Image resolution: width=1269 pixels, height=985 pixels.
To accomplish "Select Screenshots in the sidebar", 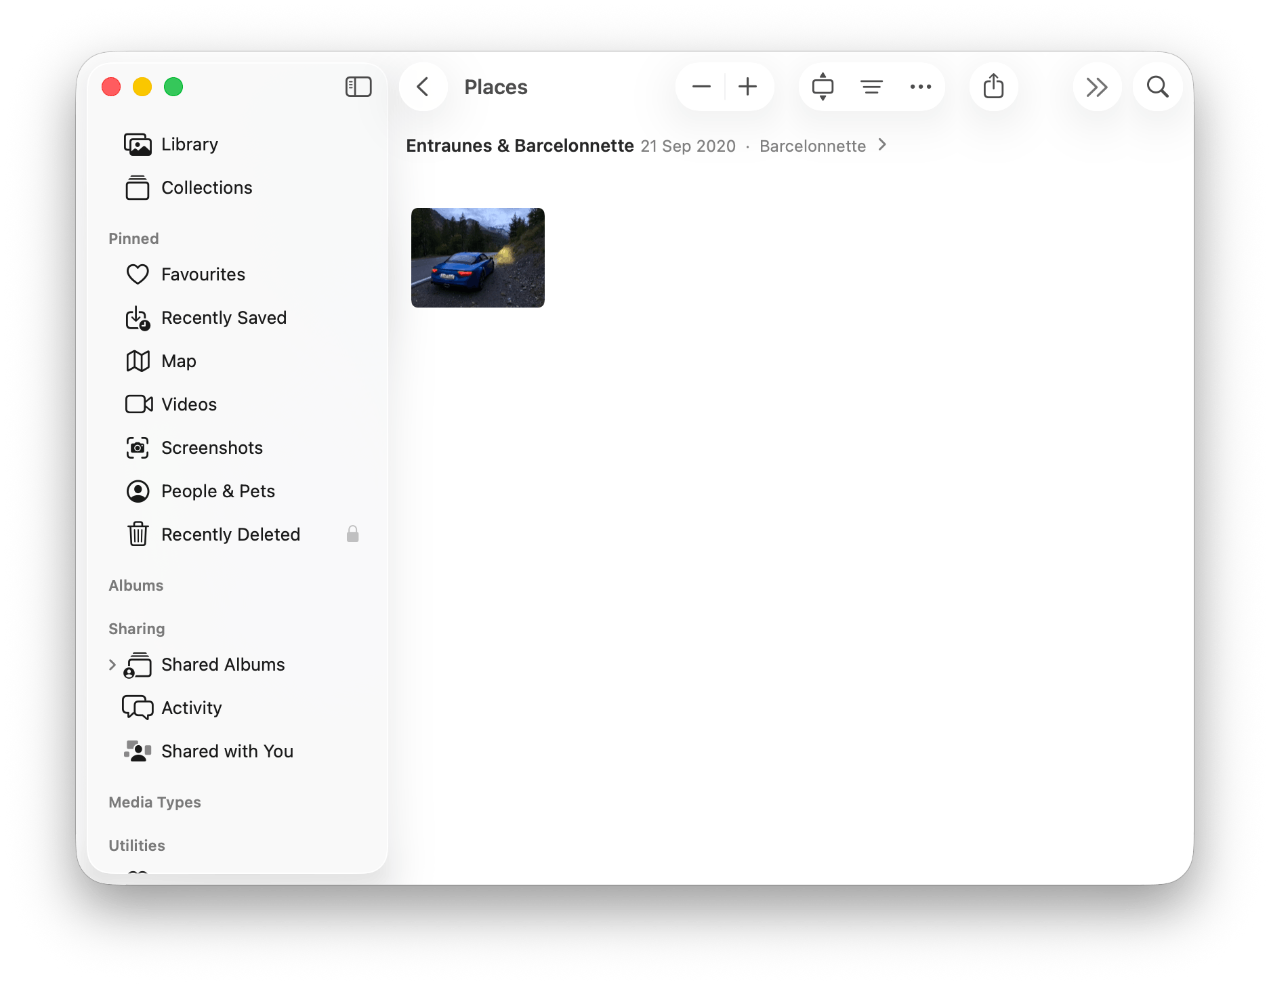I will click(211, 448).
